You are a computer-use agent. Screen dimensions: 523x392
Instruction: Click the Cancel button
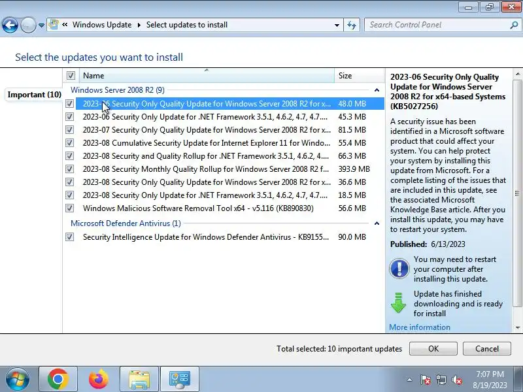(487, 349)
